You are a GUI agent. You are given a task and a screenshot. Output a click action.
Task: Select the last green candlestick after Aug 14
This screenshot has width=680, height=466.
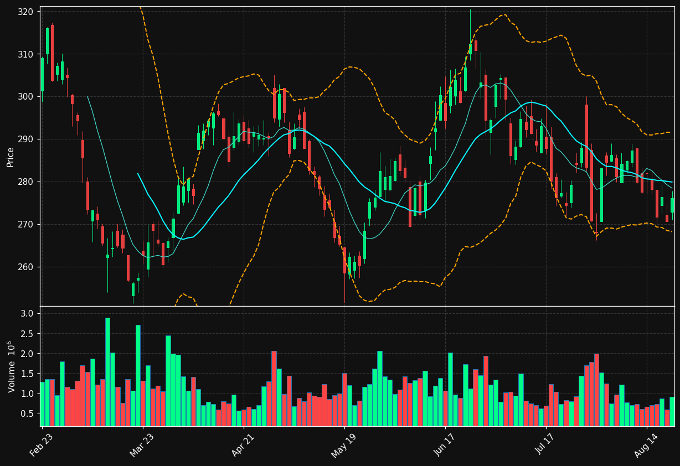tap(672, 205)
